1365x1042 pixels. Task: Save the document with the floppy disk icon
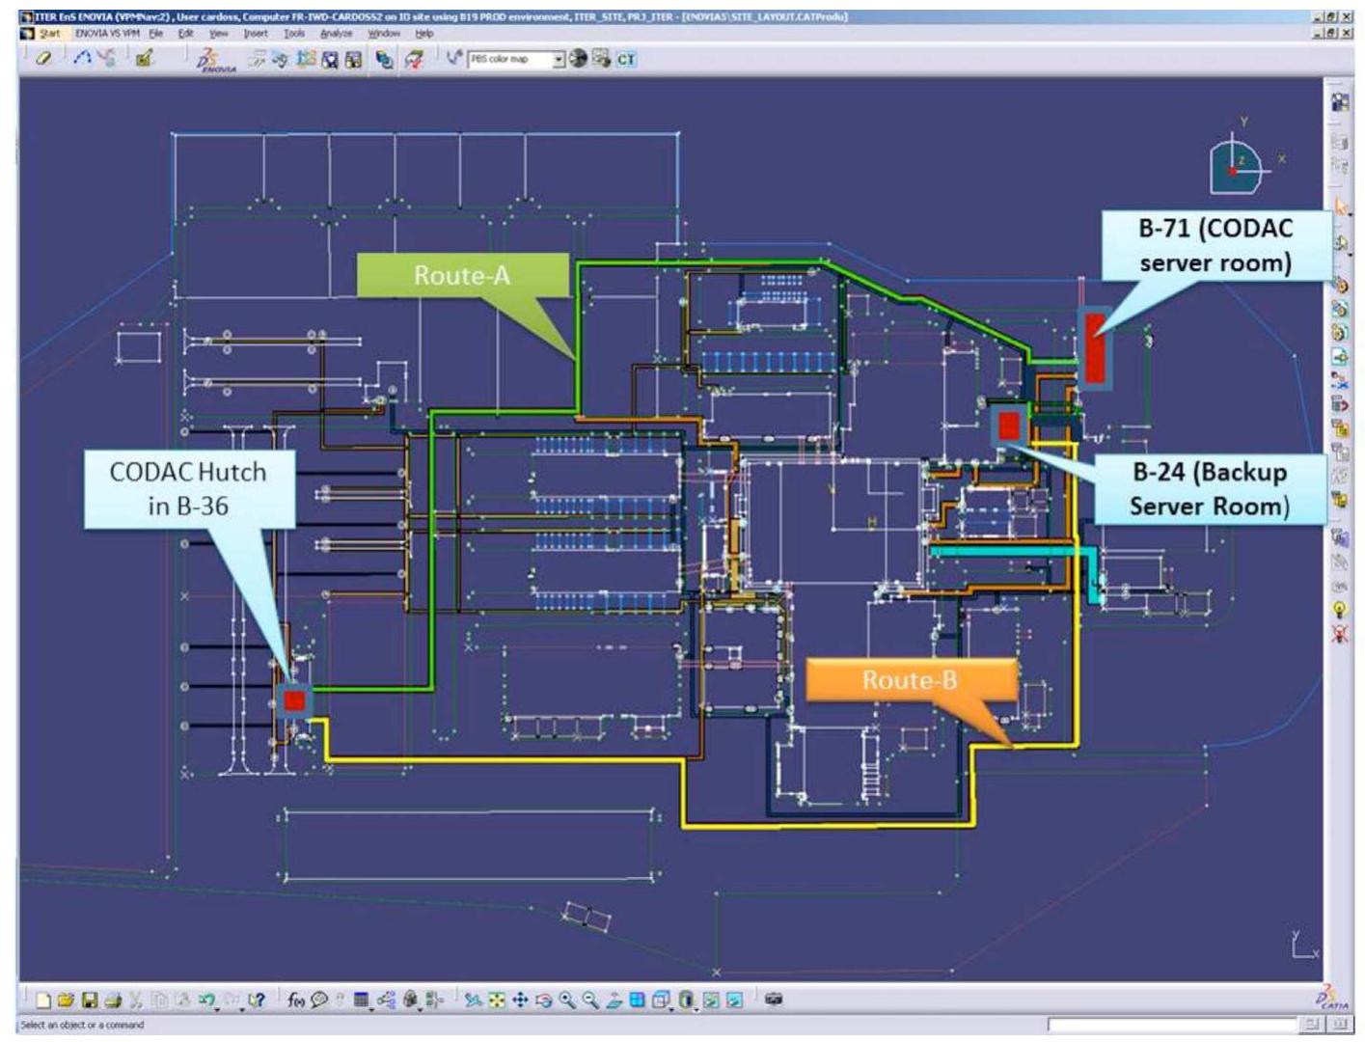click(90, 1001)
